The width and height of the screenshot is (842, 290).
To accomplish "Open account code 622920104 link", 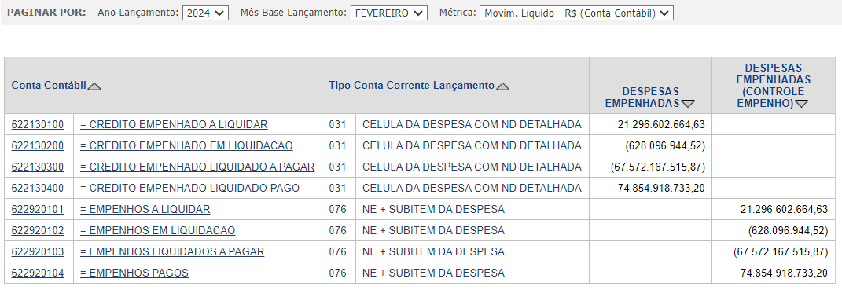I will 38,273.
